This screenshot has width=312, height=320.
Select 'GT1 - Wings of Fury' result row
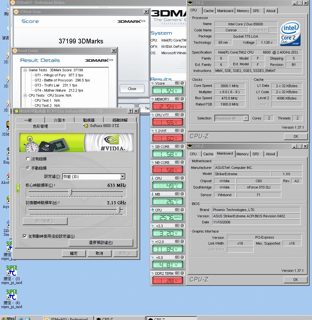[59, 75]
